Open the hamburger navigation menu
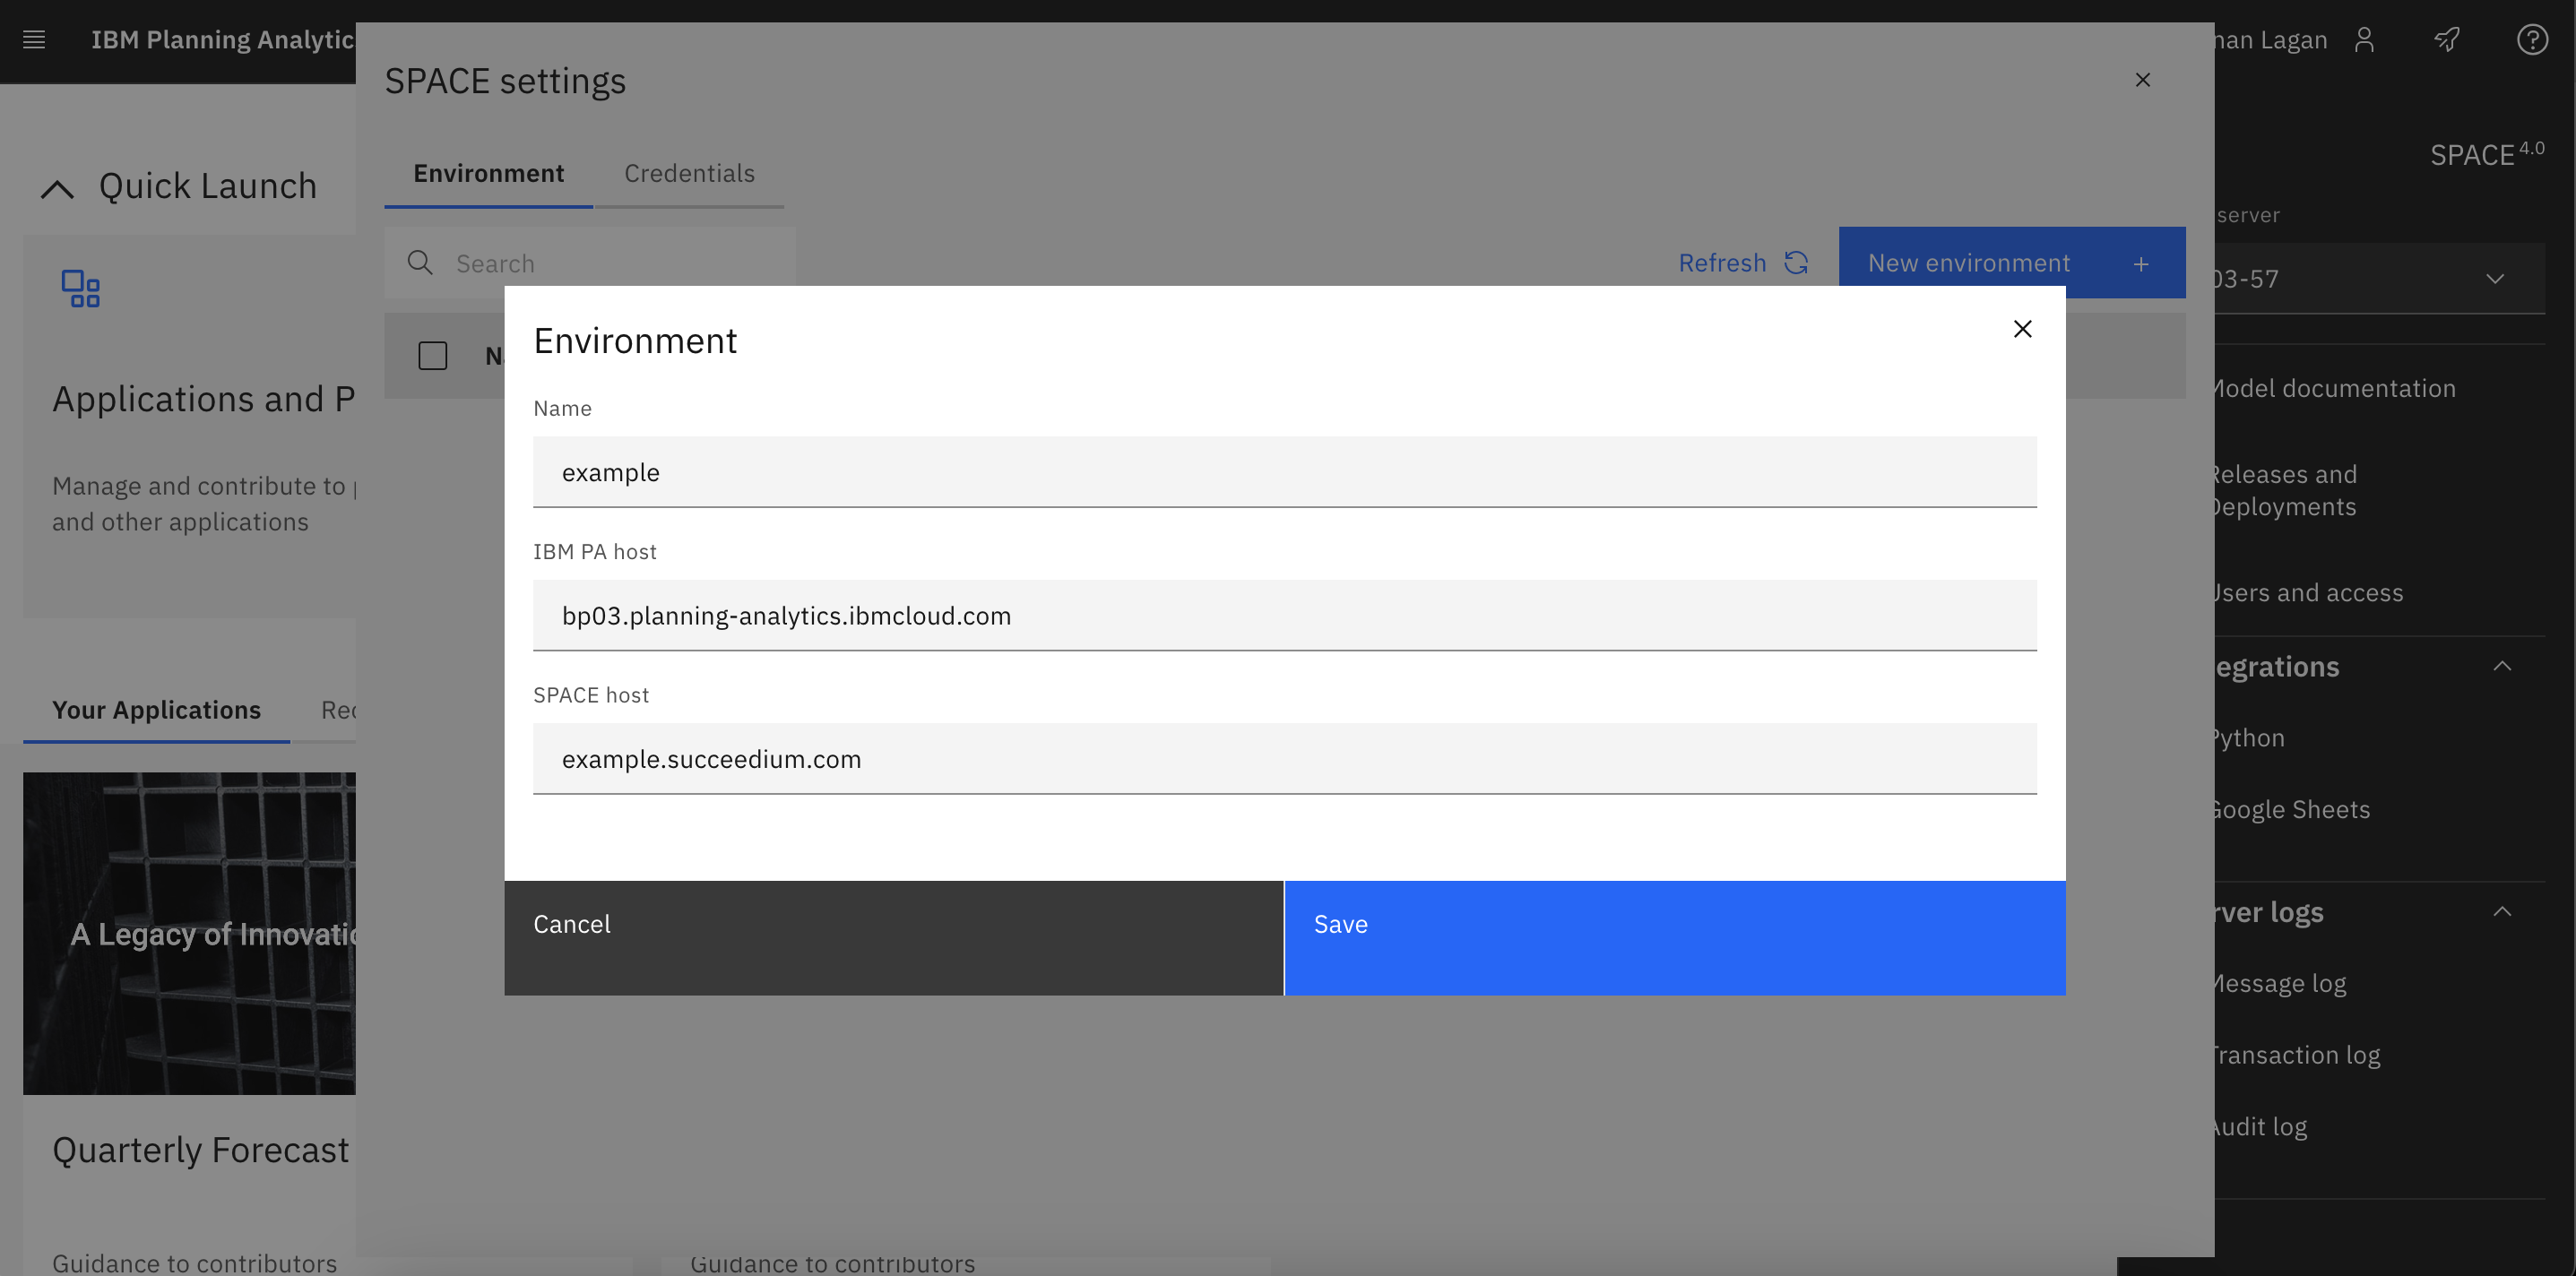2576x1276 pixels. pyautogui.click(x=34, y=40)
